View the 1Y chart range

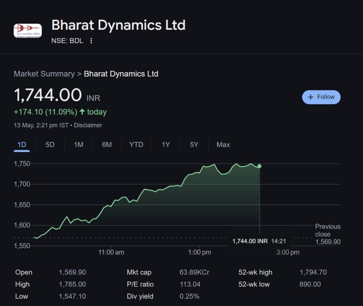(166, 145)
